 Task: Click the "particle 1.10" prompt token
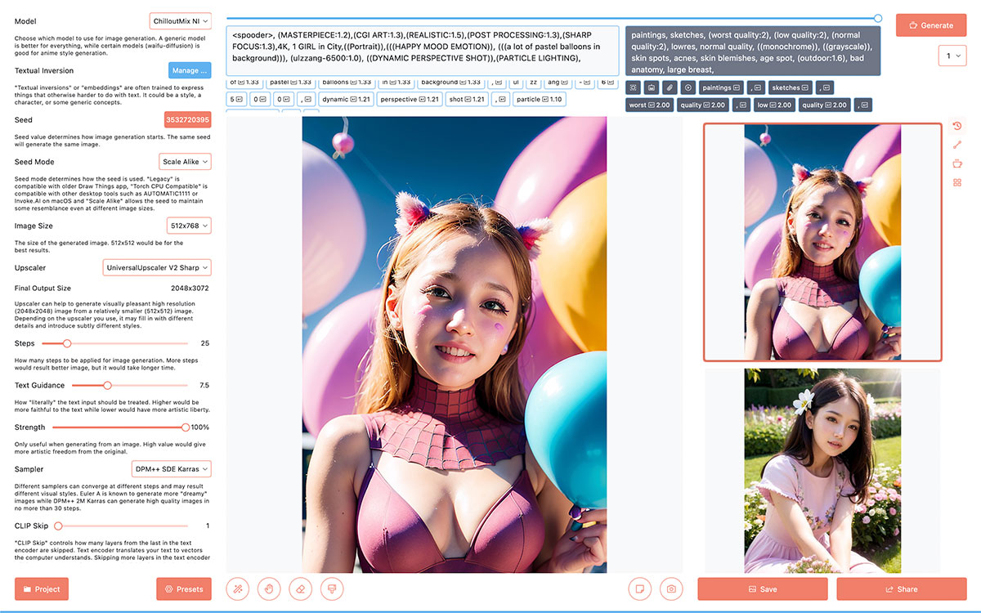tap(539, 99)
